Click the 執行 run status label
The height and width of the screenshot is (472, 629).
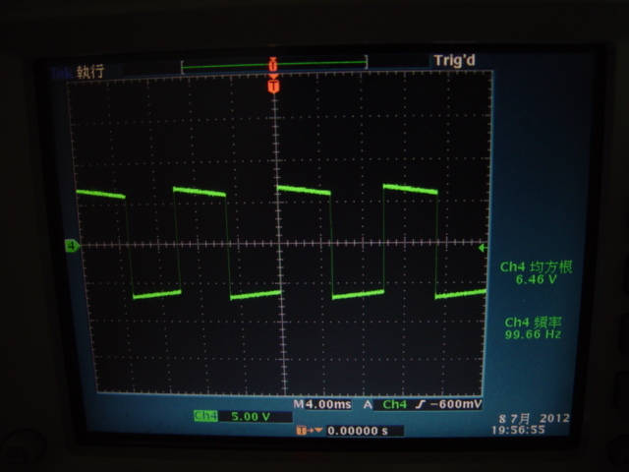point(90,72)
